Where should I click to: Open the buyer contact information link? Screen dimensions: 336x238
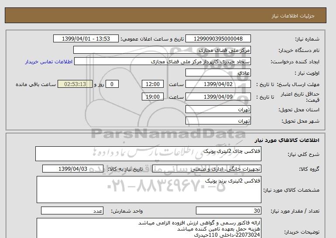(x=48, y=62)
